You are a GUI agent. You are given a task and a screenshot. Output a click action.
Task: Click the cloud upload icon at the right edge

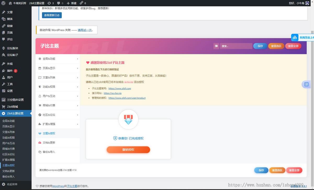click(x=295, y=37)
